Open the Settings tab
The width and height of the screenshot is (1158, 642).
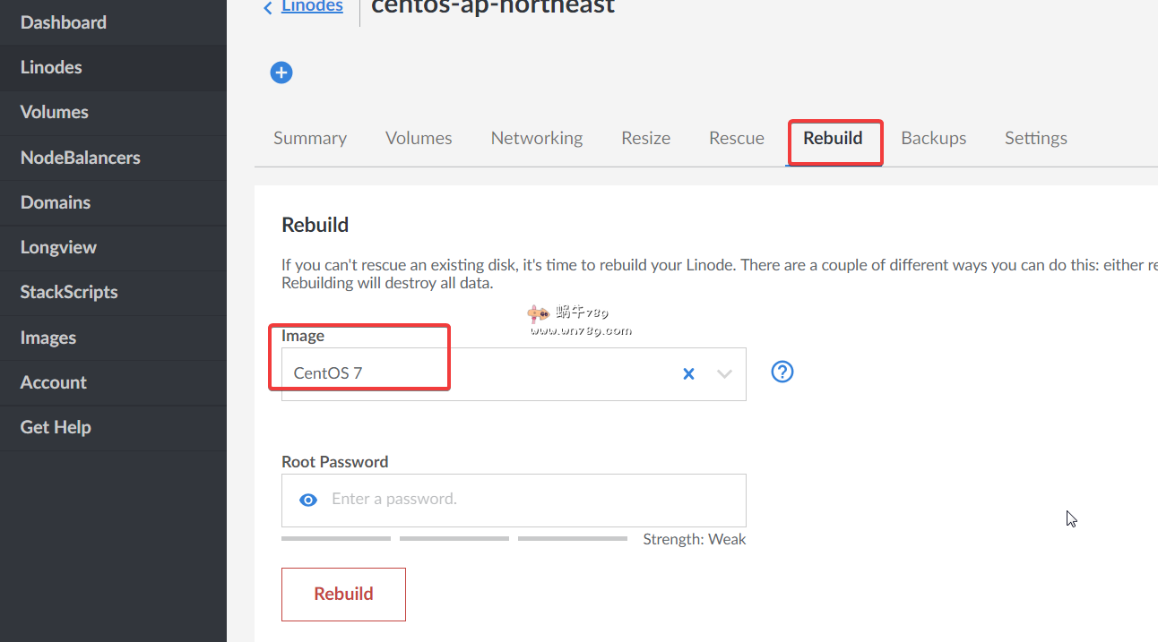point(1035,138)
